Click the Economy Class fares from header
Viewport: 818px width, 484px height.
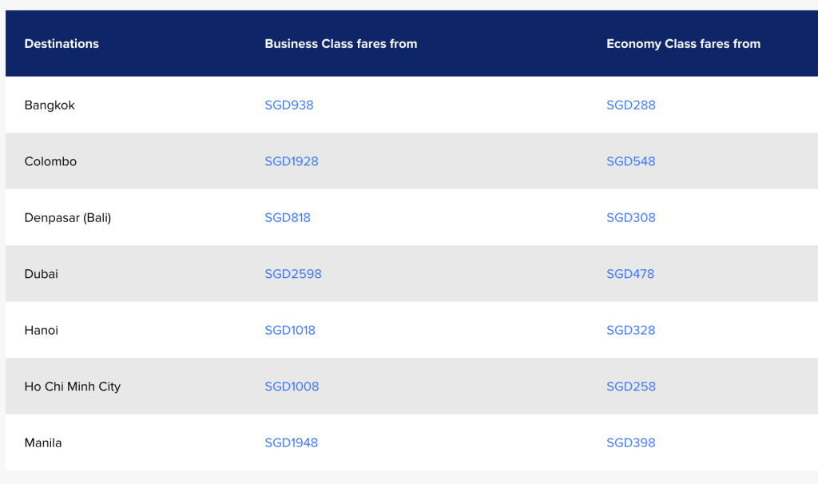683,44
